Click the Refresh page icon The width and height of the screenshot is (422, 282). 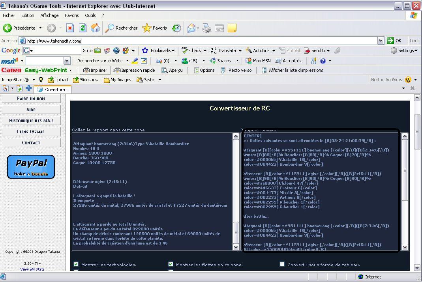(x=83, y=28)
